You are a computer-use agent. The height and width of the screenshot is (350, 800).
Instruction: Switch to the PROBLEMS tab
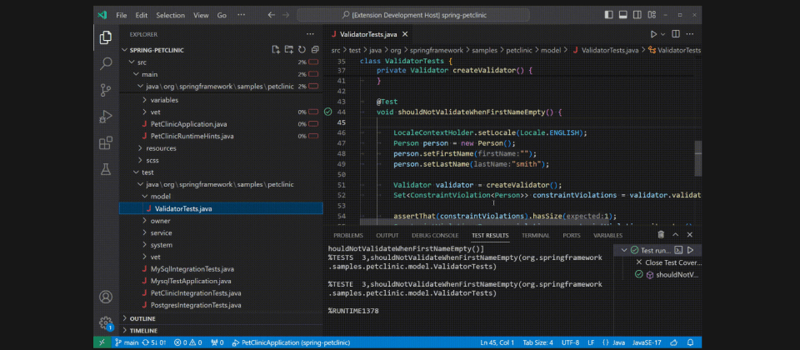click(x=348, y=235)
